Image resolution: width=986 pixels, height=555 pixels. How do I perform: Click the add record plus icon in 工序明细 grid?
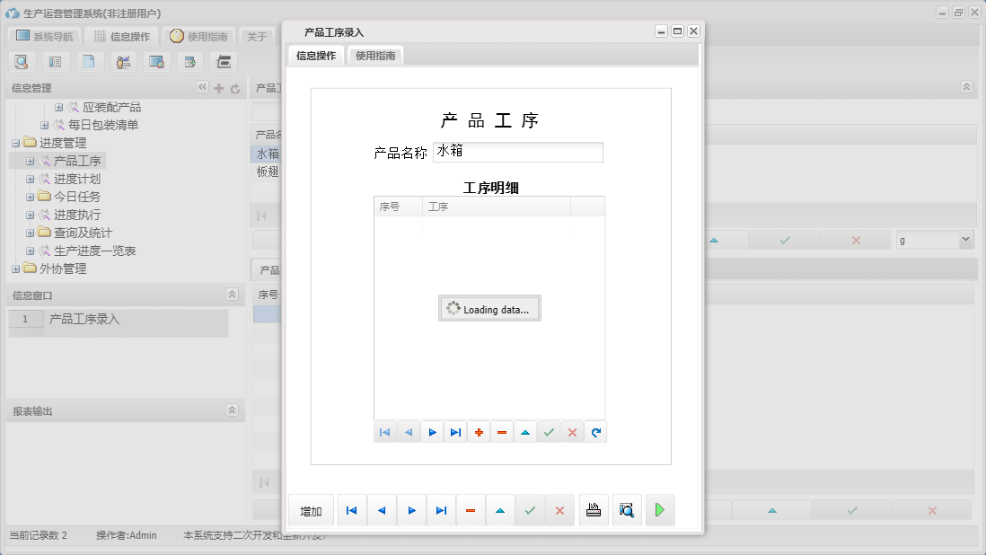click(x=479, y=432)
